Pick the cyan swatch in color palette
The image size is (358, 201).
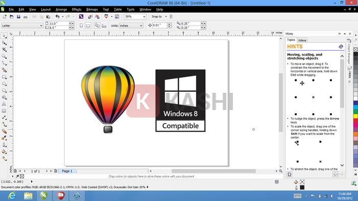tap(355, 107)
